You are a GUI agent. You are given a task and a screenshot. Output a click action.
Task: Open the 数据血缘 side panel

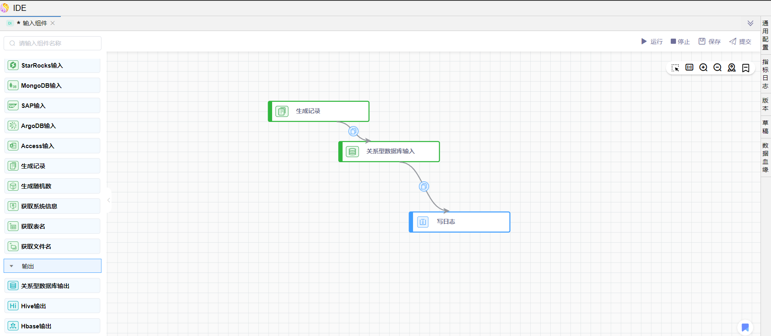point(765,157)
